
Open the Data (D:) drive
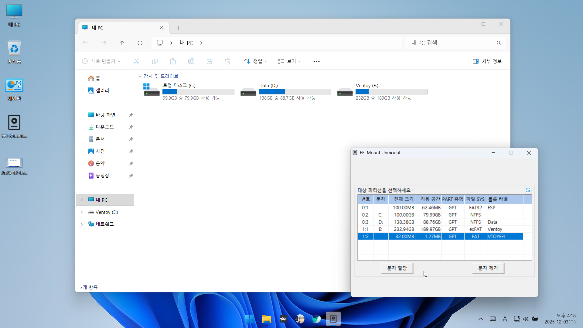click(248, 92)
